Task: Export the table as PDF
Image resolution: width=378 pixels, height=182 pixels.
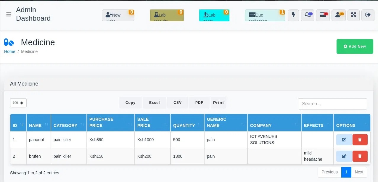Action: coord(199,103)
